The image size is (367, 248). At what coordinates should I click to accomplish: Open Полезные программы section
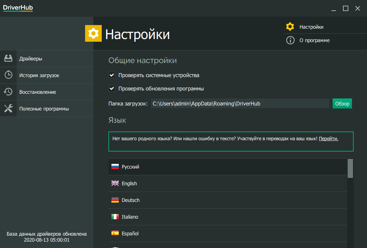click(47, 109)
